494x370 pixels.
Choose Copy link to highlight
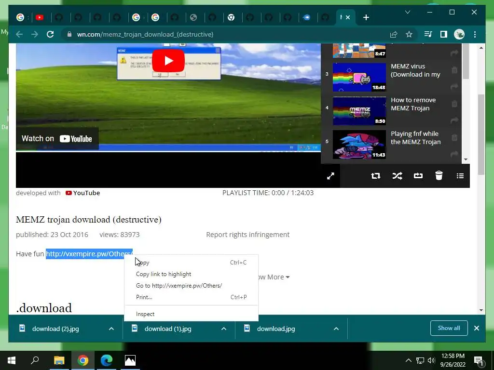(x=191, y=274)
